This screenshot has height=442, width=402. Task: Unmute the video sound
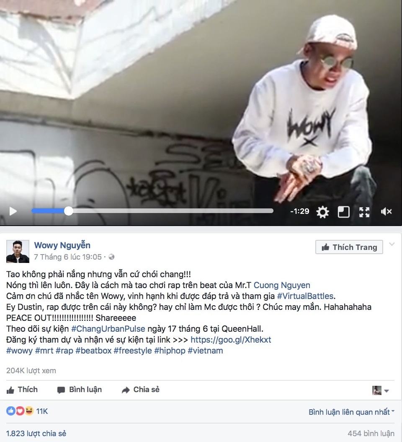(386, 211)
